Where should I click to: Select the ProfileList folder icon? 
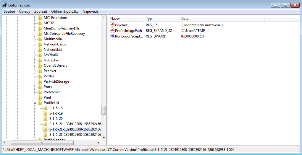40,103
